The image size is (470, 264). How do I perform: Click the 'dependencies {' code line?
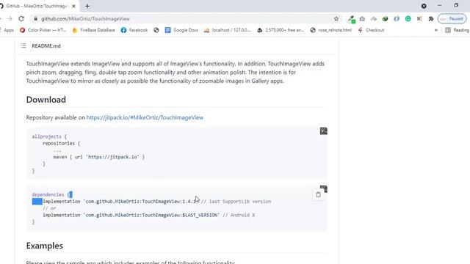[x=52, y=194]
